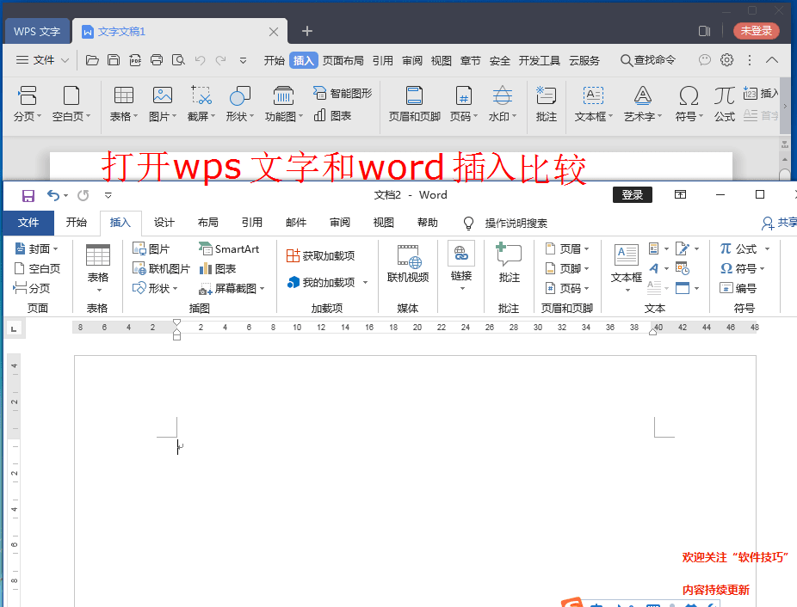Screen dimensions: 797x607
Task: Expand Word 页眉 dropdown
Action: point(587,248)
